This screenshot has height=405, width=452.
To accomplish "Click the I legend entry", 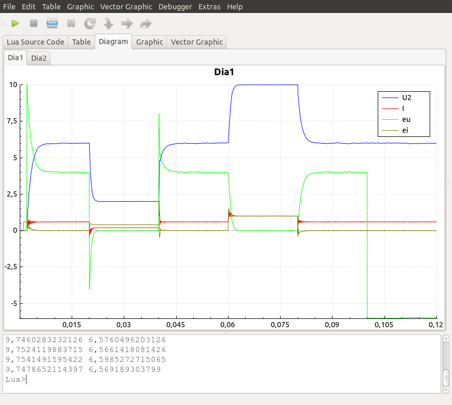I will pos(393,108).
